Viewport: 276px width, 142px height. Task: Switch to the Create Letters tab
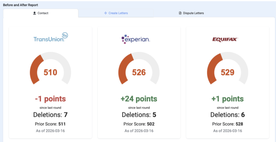tap(116, 13)
